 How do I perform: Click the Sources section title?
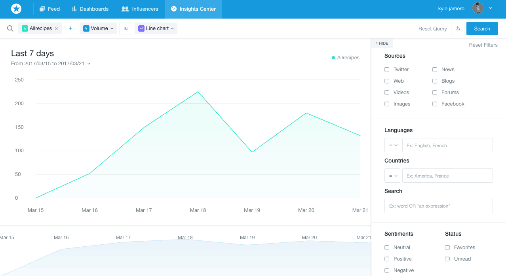[395, 56]
